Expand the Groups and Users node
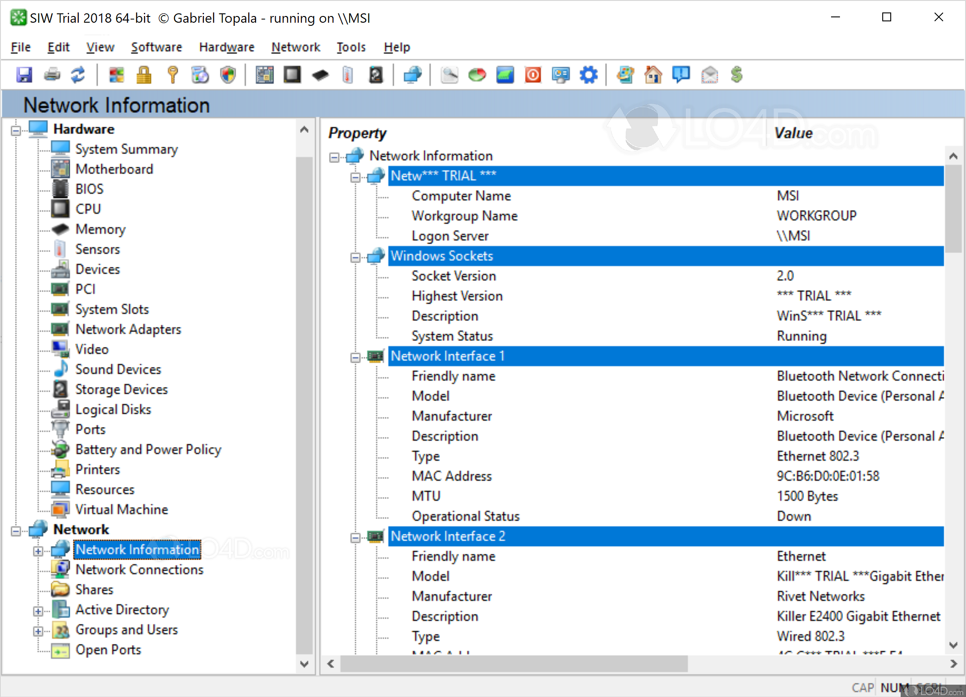 coord(38,631)
